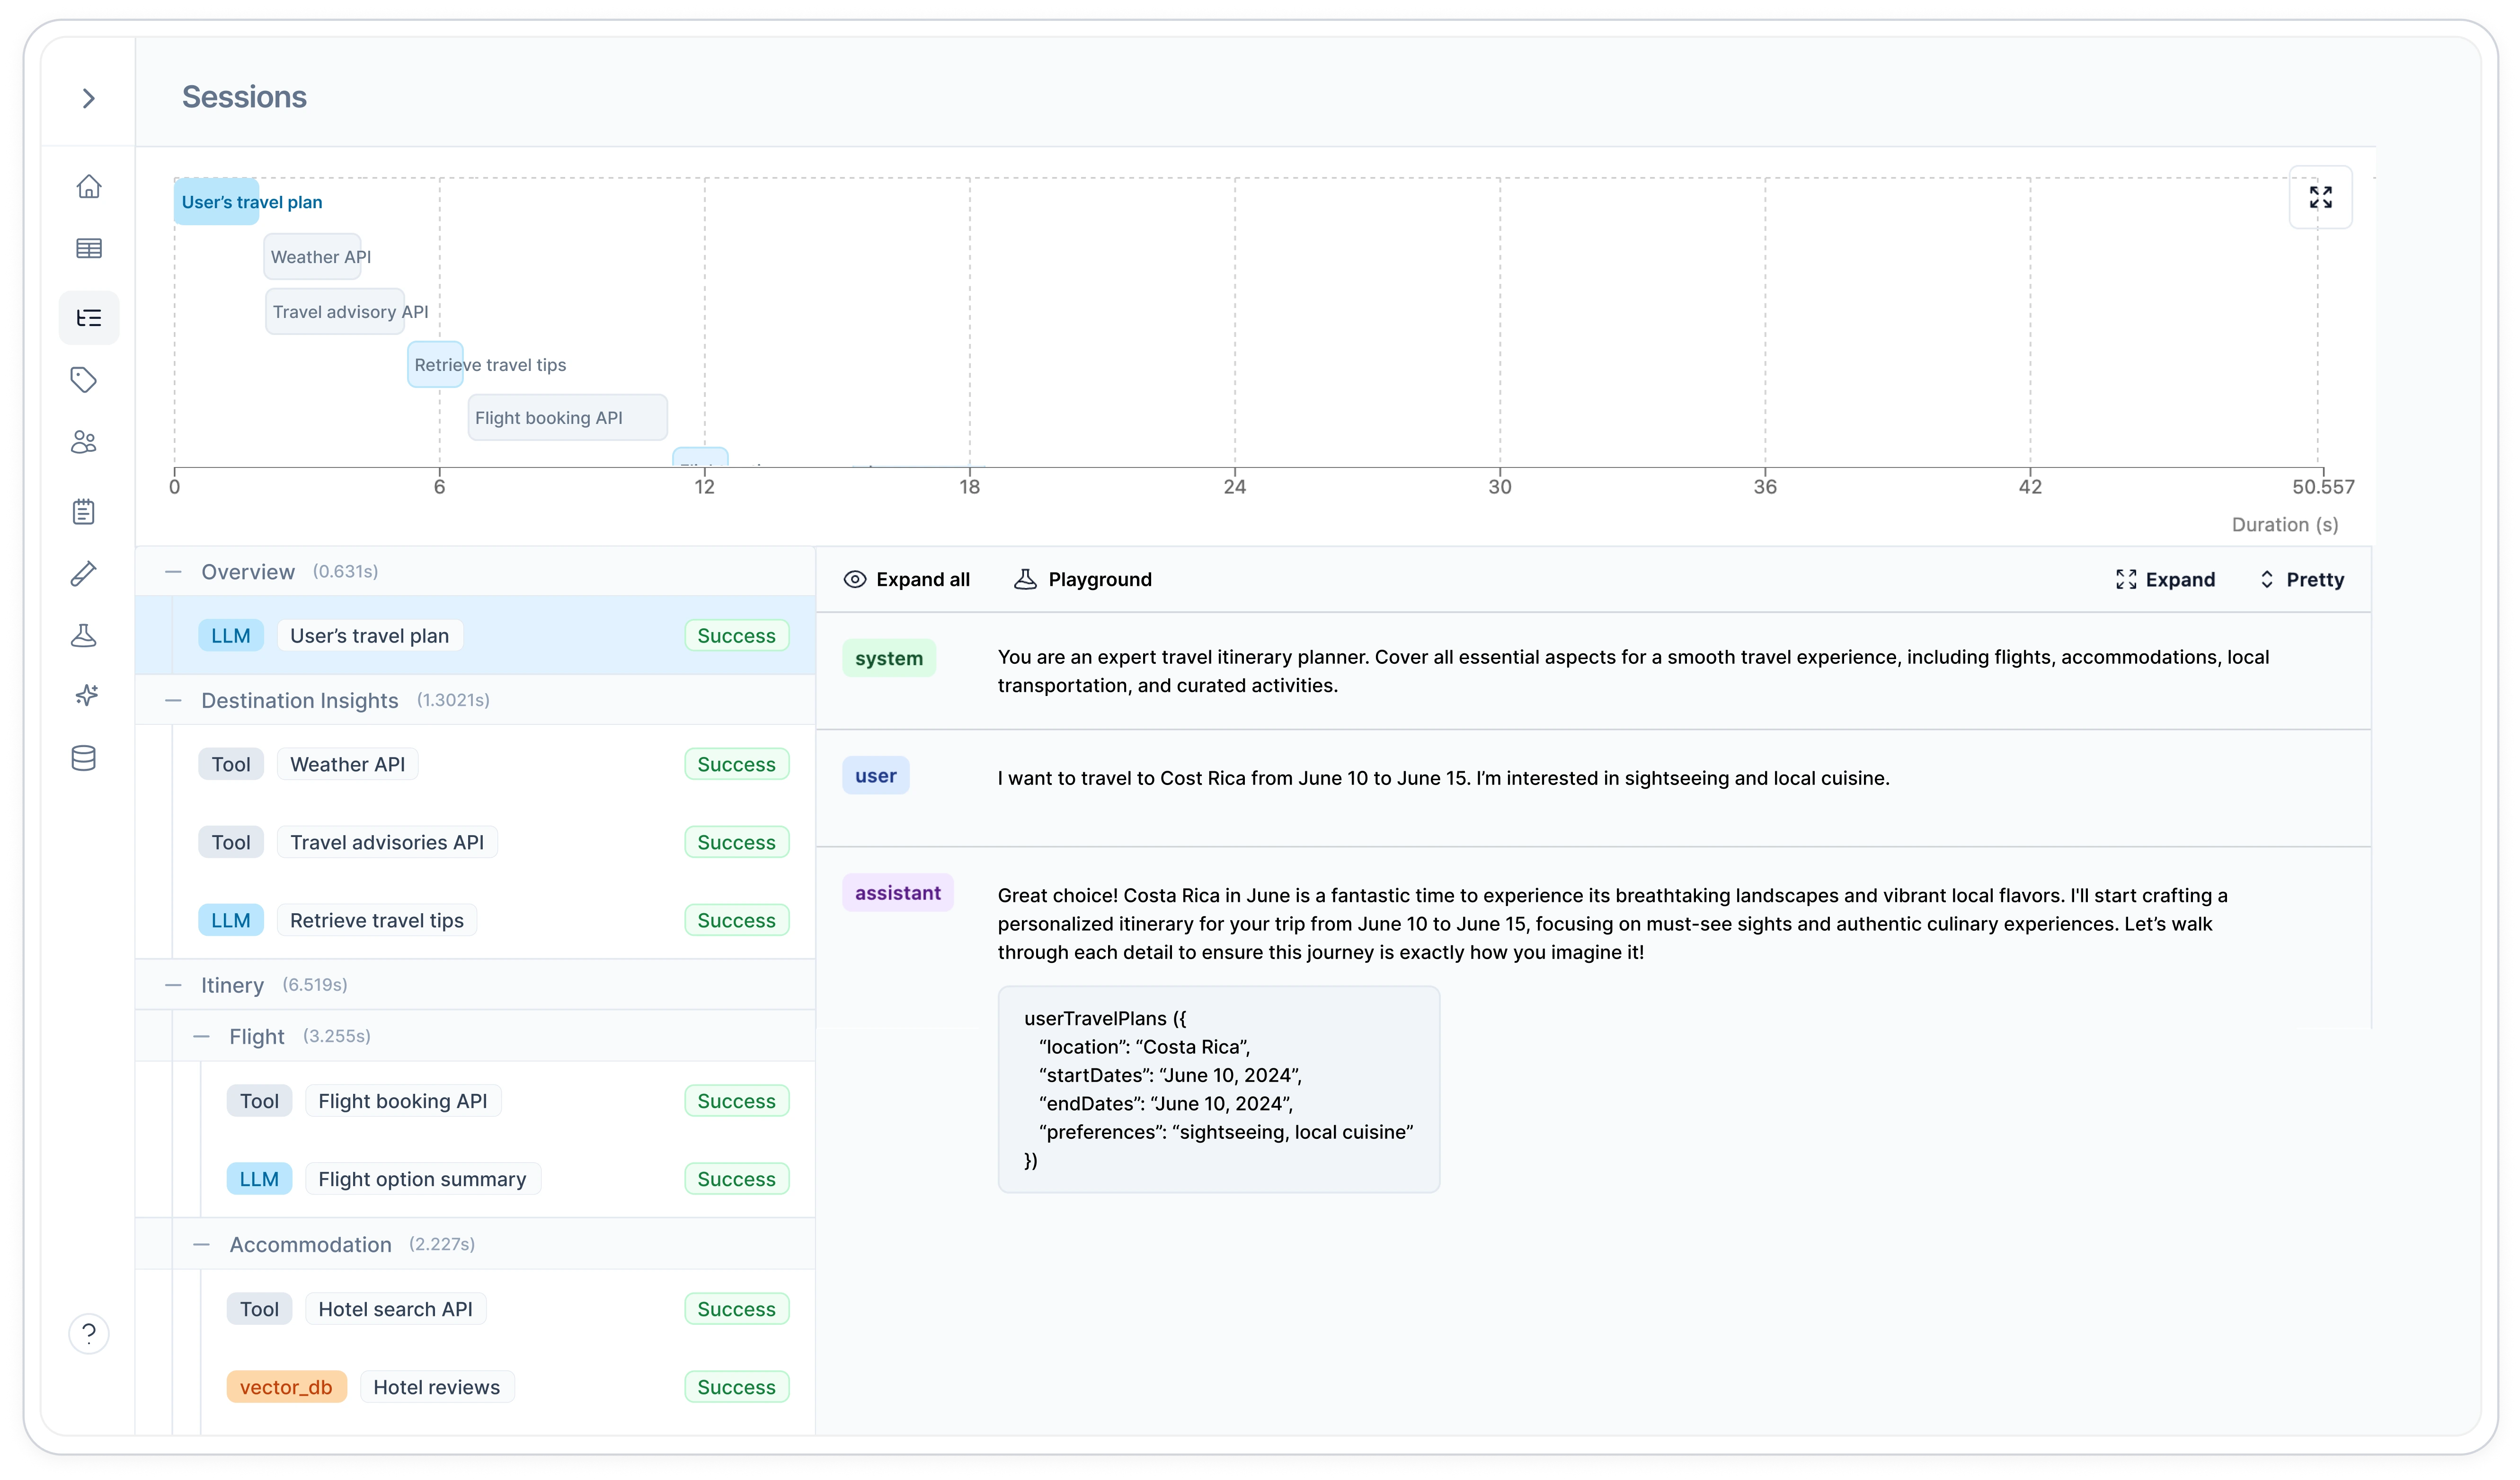Collapse the Overview section
The height and width of the screenshot is (1480, 2520).
[x=172, y=571]
